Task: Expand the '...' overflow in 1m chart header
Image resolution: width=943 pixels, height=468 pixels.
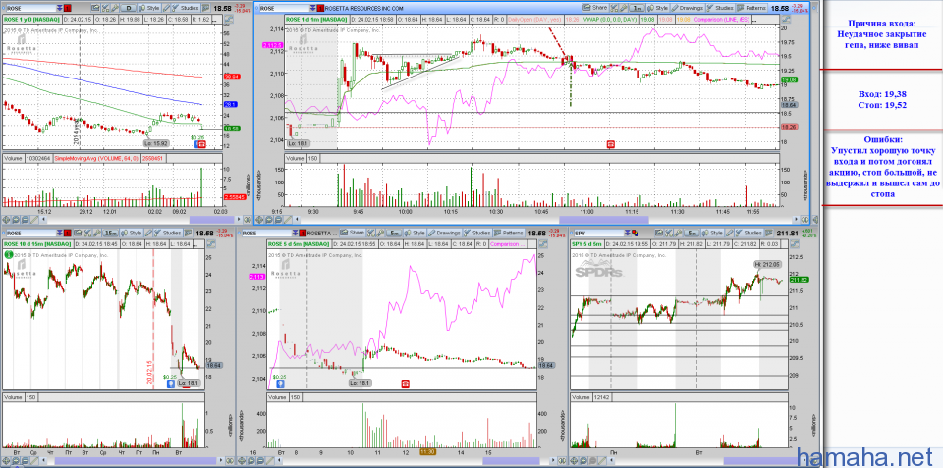Action: coord(754,20)
